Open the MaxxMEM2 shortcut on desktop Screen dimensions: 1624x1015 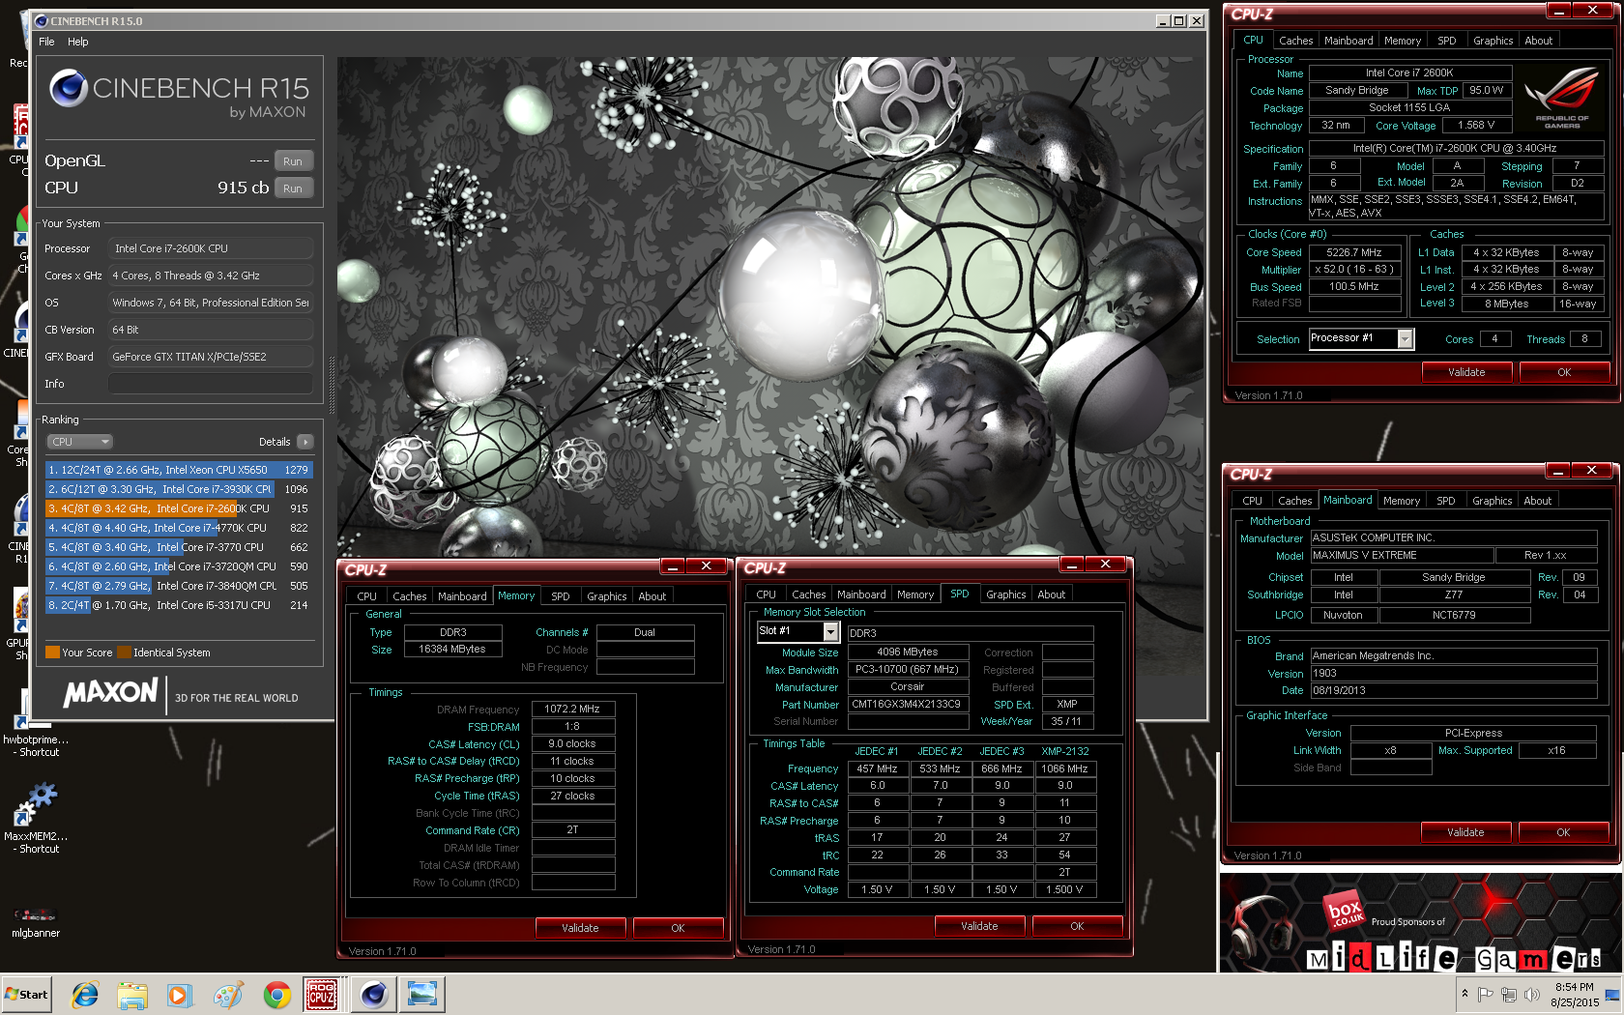36,817
